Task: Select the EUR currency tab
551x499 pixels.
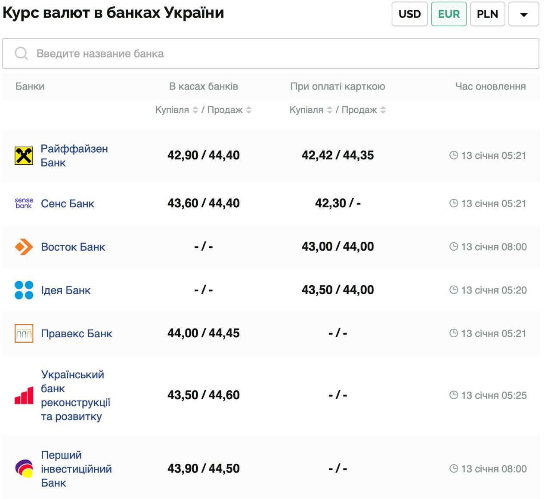Action: point(449,14)
